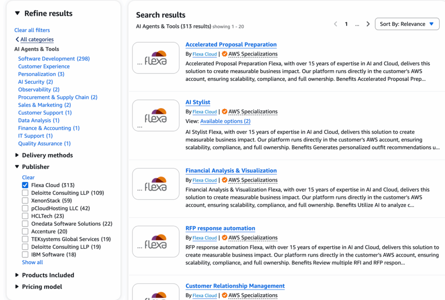The height and width of the screenshot is (300, 445).
Task: Open the Sort By: Relevance dropdown
Action: pos(407,24)
